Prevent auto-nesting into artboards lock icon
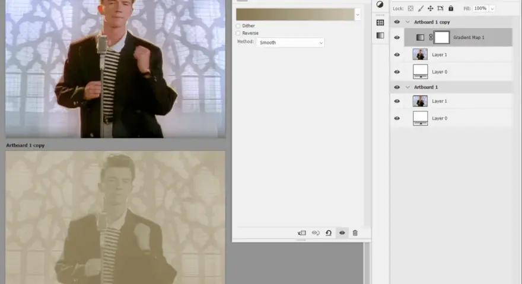The width and height of the screenshot is (522, 284). (440, 9)
